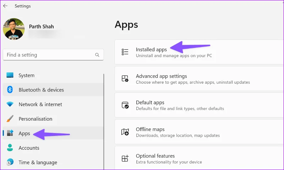Open Parth Shah profile picture

point(14,29)
